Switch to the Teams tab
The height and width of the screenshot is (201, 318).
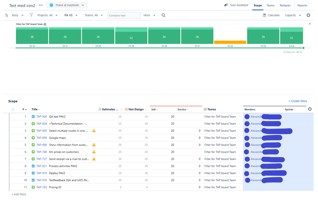tap(270, 5)
